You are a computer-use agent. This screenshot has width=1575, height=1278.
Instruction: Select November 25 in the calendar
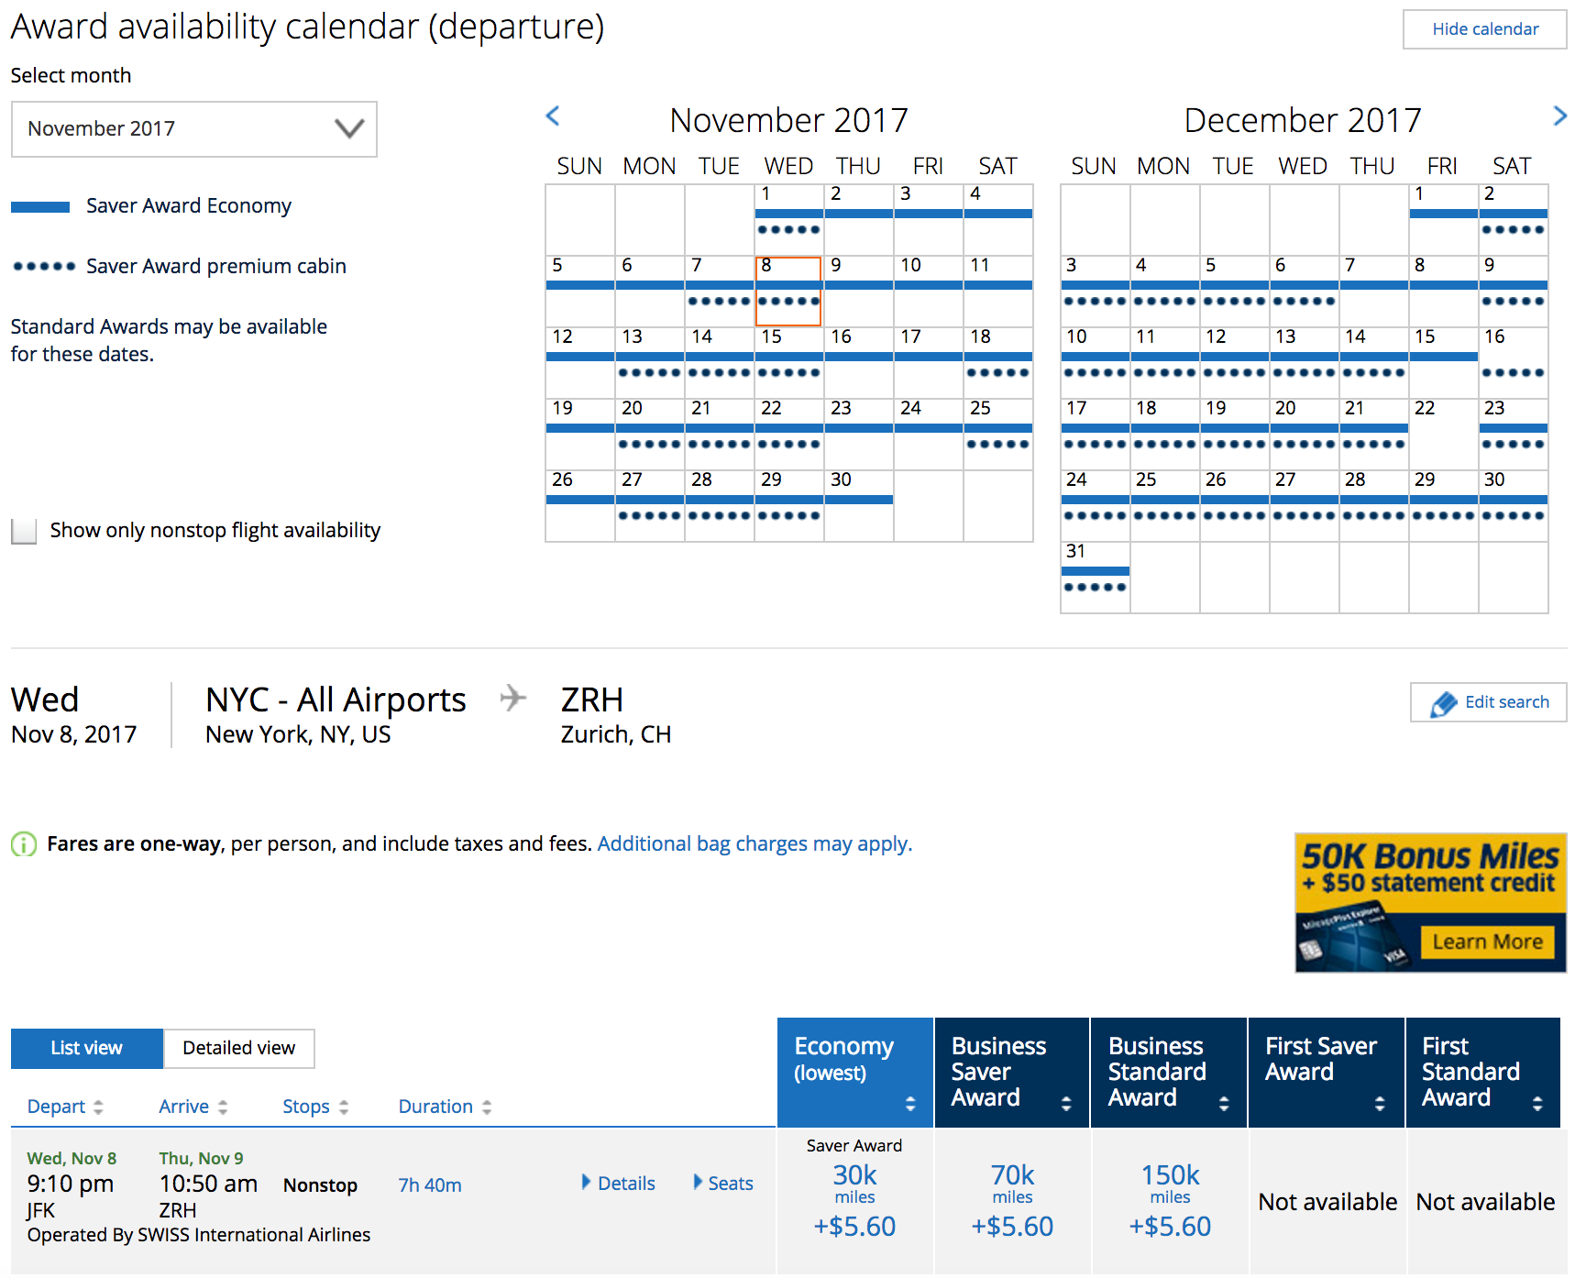coord(997,435)
